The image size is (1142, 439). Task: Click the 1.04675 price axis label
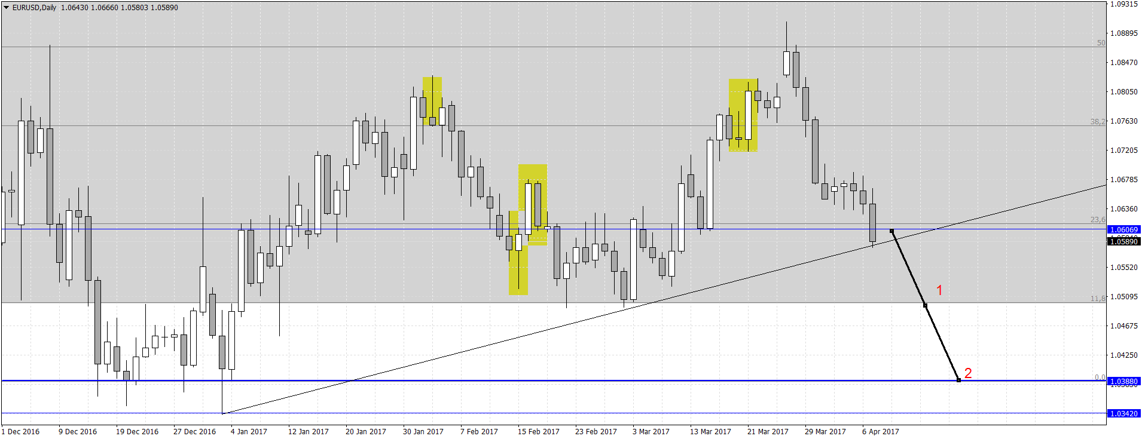point(1124,326)
